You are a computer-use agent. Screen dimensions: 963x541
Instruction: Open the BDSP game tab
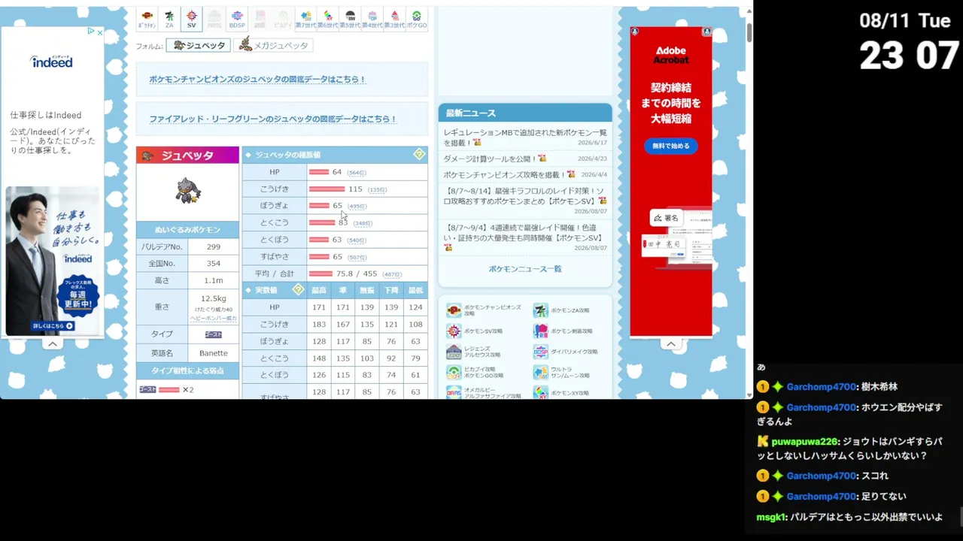point(237,19)
